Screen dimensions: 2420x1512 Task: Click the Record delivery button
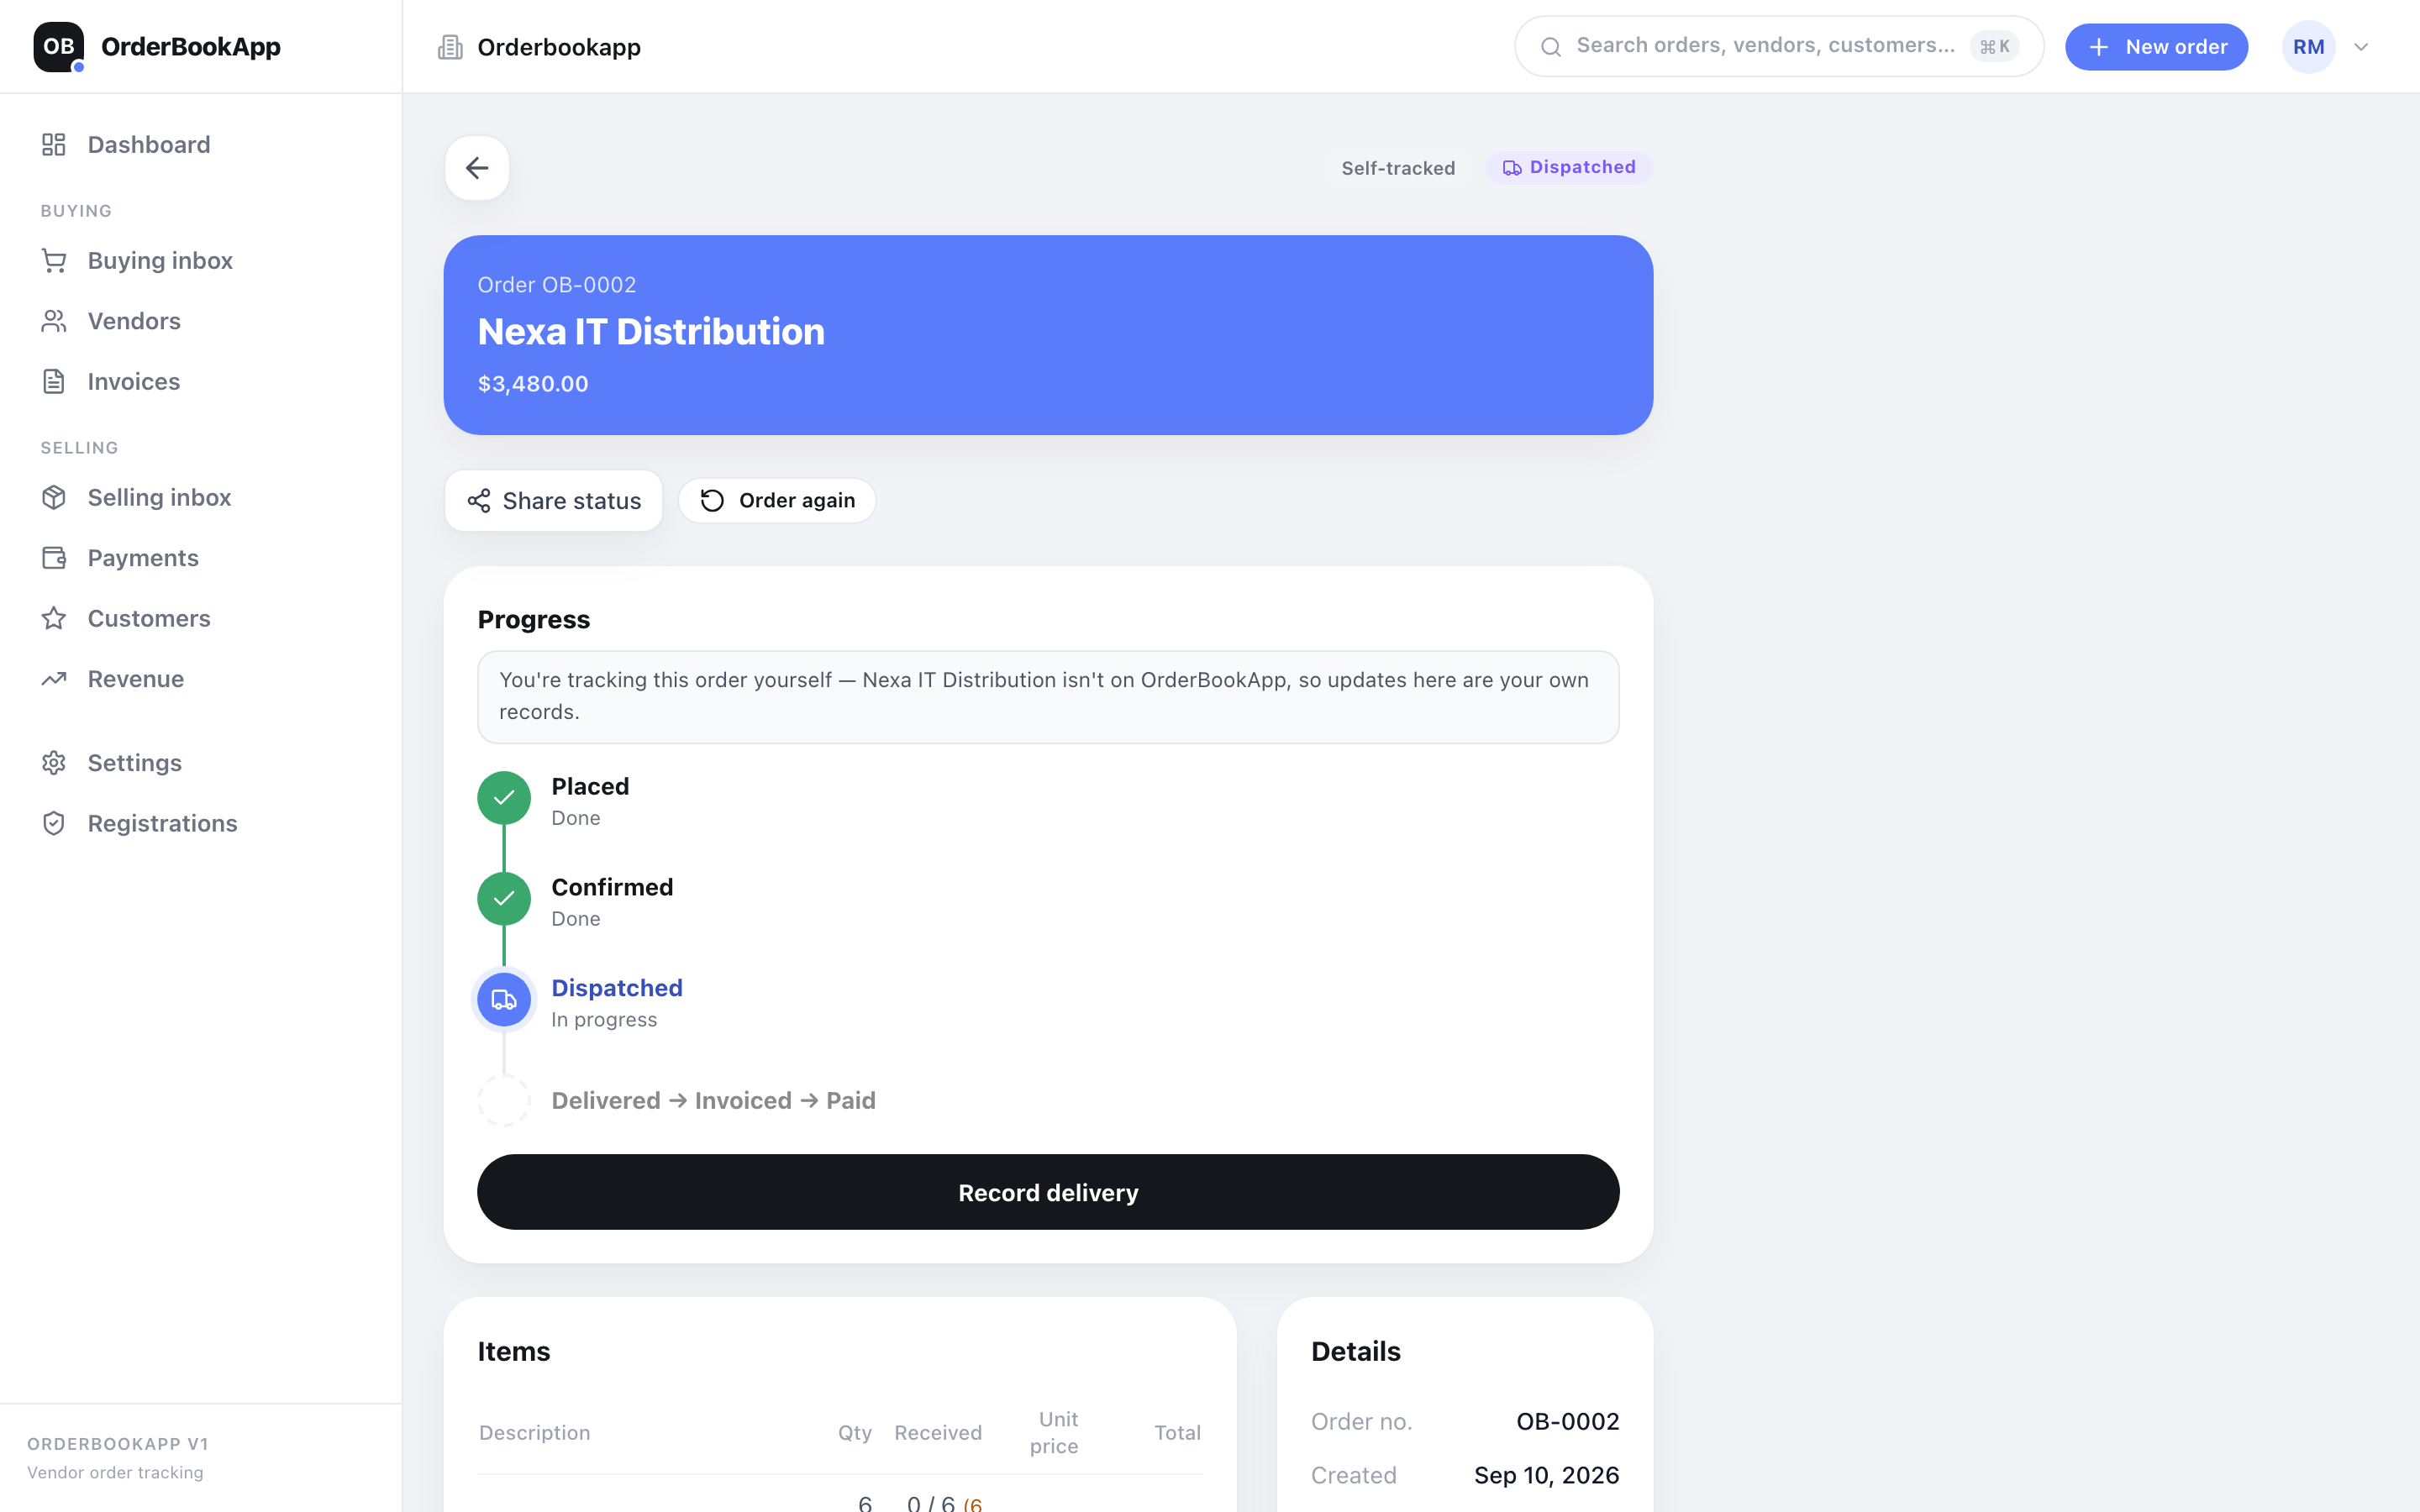coord(1048,1192)
